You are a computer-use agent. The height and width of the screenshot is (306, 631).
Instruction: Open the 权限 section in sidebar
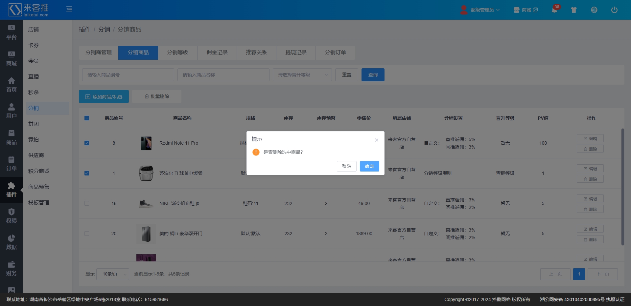click(x=12, y=216)
